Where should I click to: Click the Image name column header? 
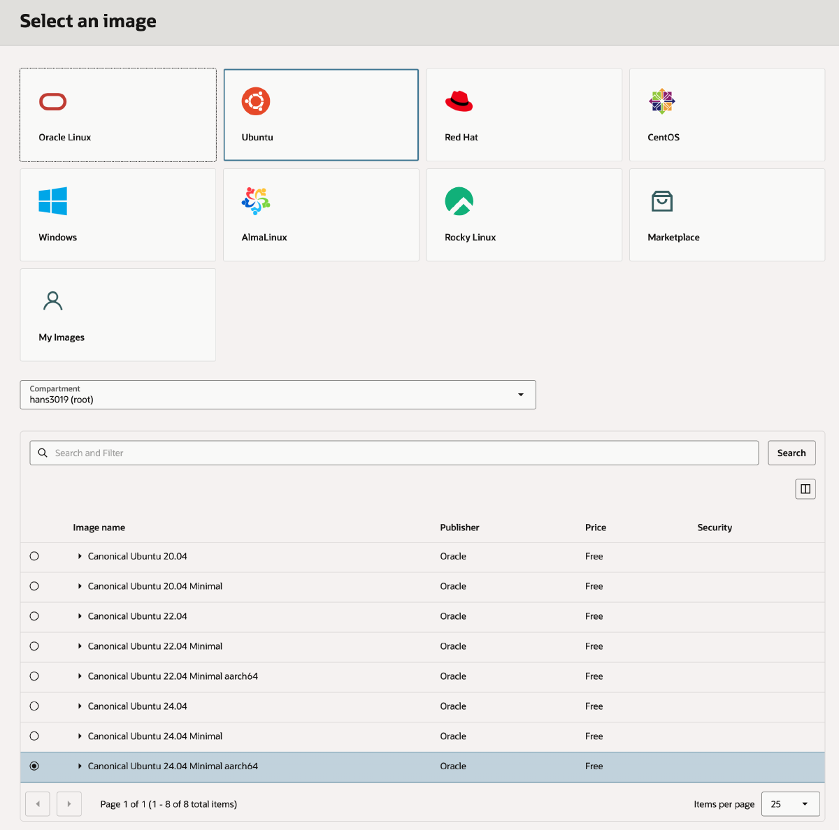(x=99, y=527)
